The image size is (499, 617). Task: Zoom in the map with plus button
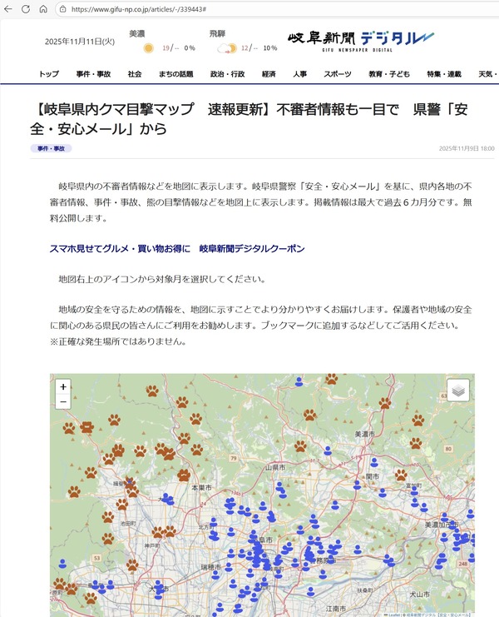63,387
